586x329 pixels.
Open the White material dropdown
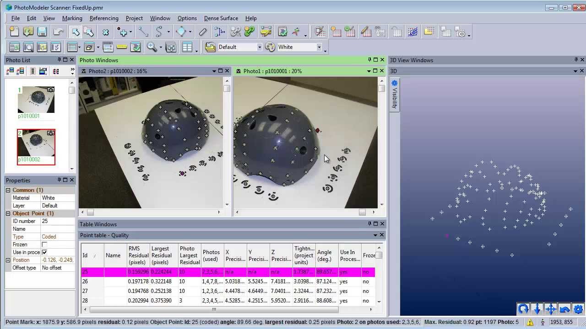tap(319, 47)
